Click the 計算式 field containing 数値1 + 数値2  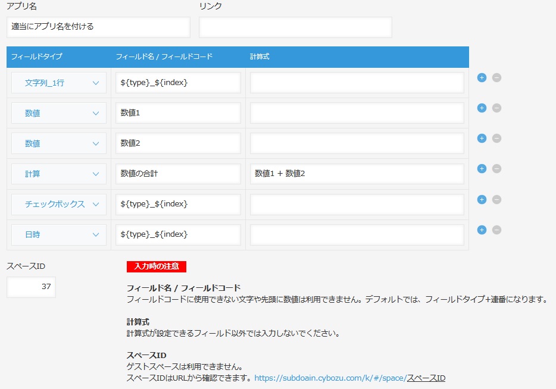[357, 174]
